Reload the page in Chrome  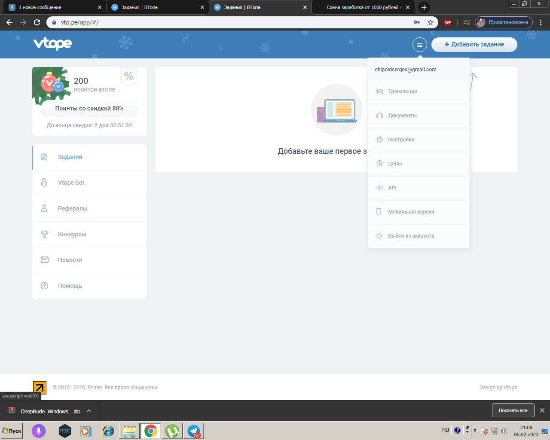point(37,22)
